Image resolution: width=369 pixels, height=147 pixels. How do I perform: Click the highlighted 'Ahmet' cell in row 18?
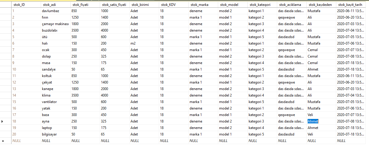(x=321, y=121)
